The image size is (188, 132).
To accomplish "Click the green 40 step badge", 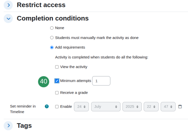I will (x=44, y=82).
